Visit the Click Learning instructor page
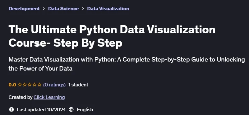Viewport: 249px width, 115px height. click(x=49, y=97)
